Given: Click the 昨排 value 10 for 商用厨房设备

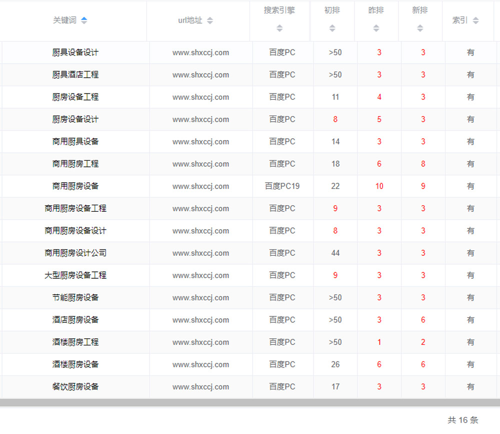Looking at the screenshot, I should (379, 186).
